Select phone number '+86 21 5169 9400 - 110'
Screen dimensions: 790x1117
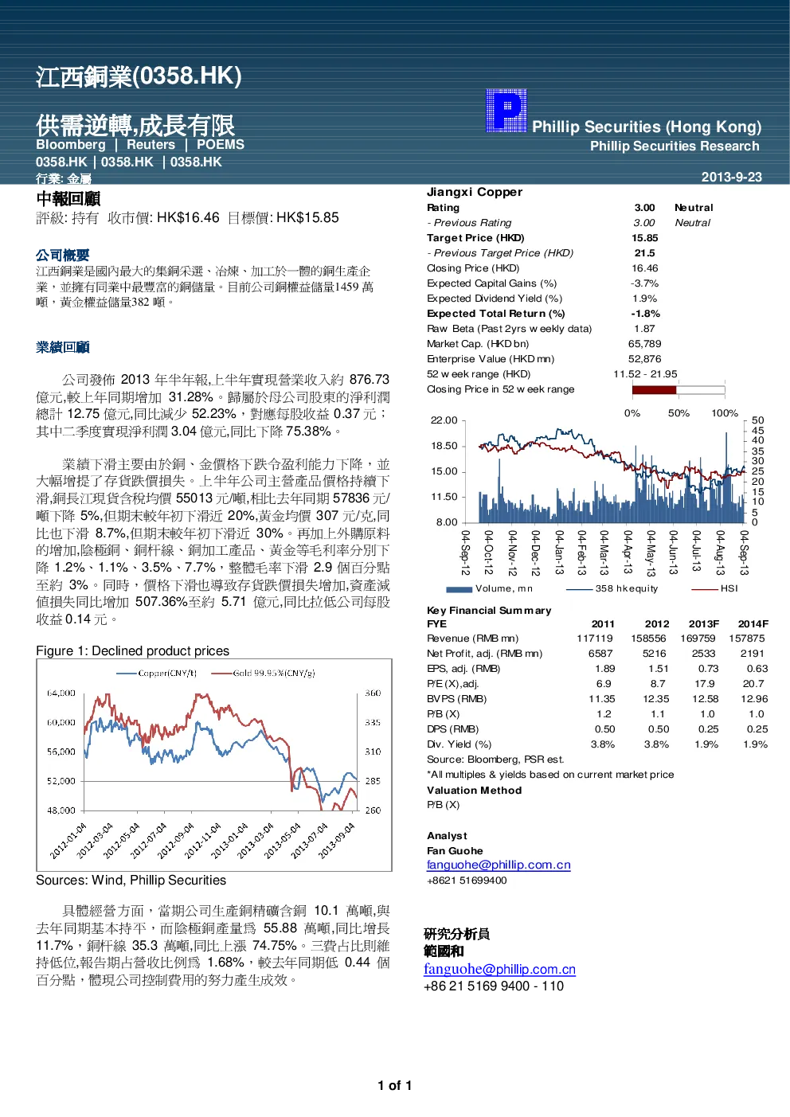click(x=494, y=986)
